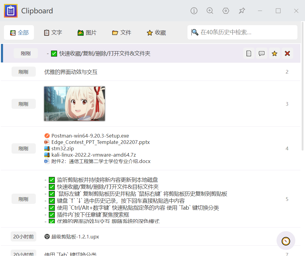Pin the window with pushpin icon

[242, 11]
